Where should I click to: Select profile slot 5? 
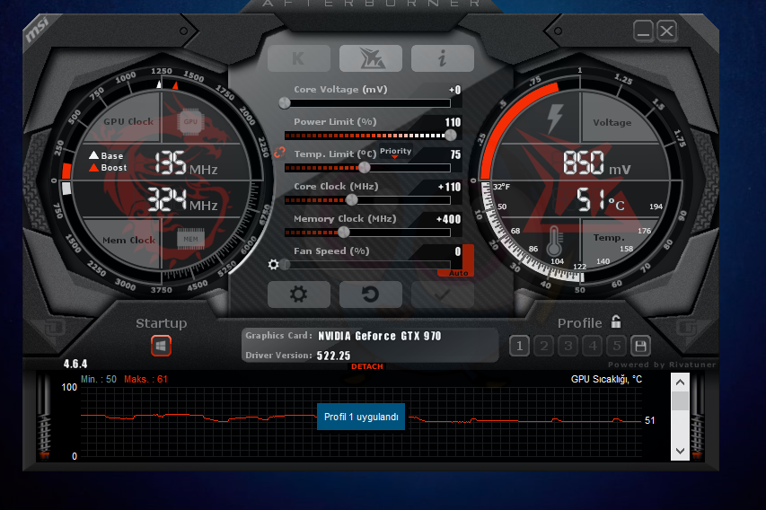coord(617,347)
